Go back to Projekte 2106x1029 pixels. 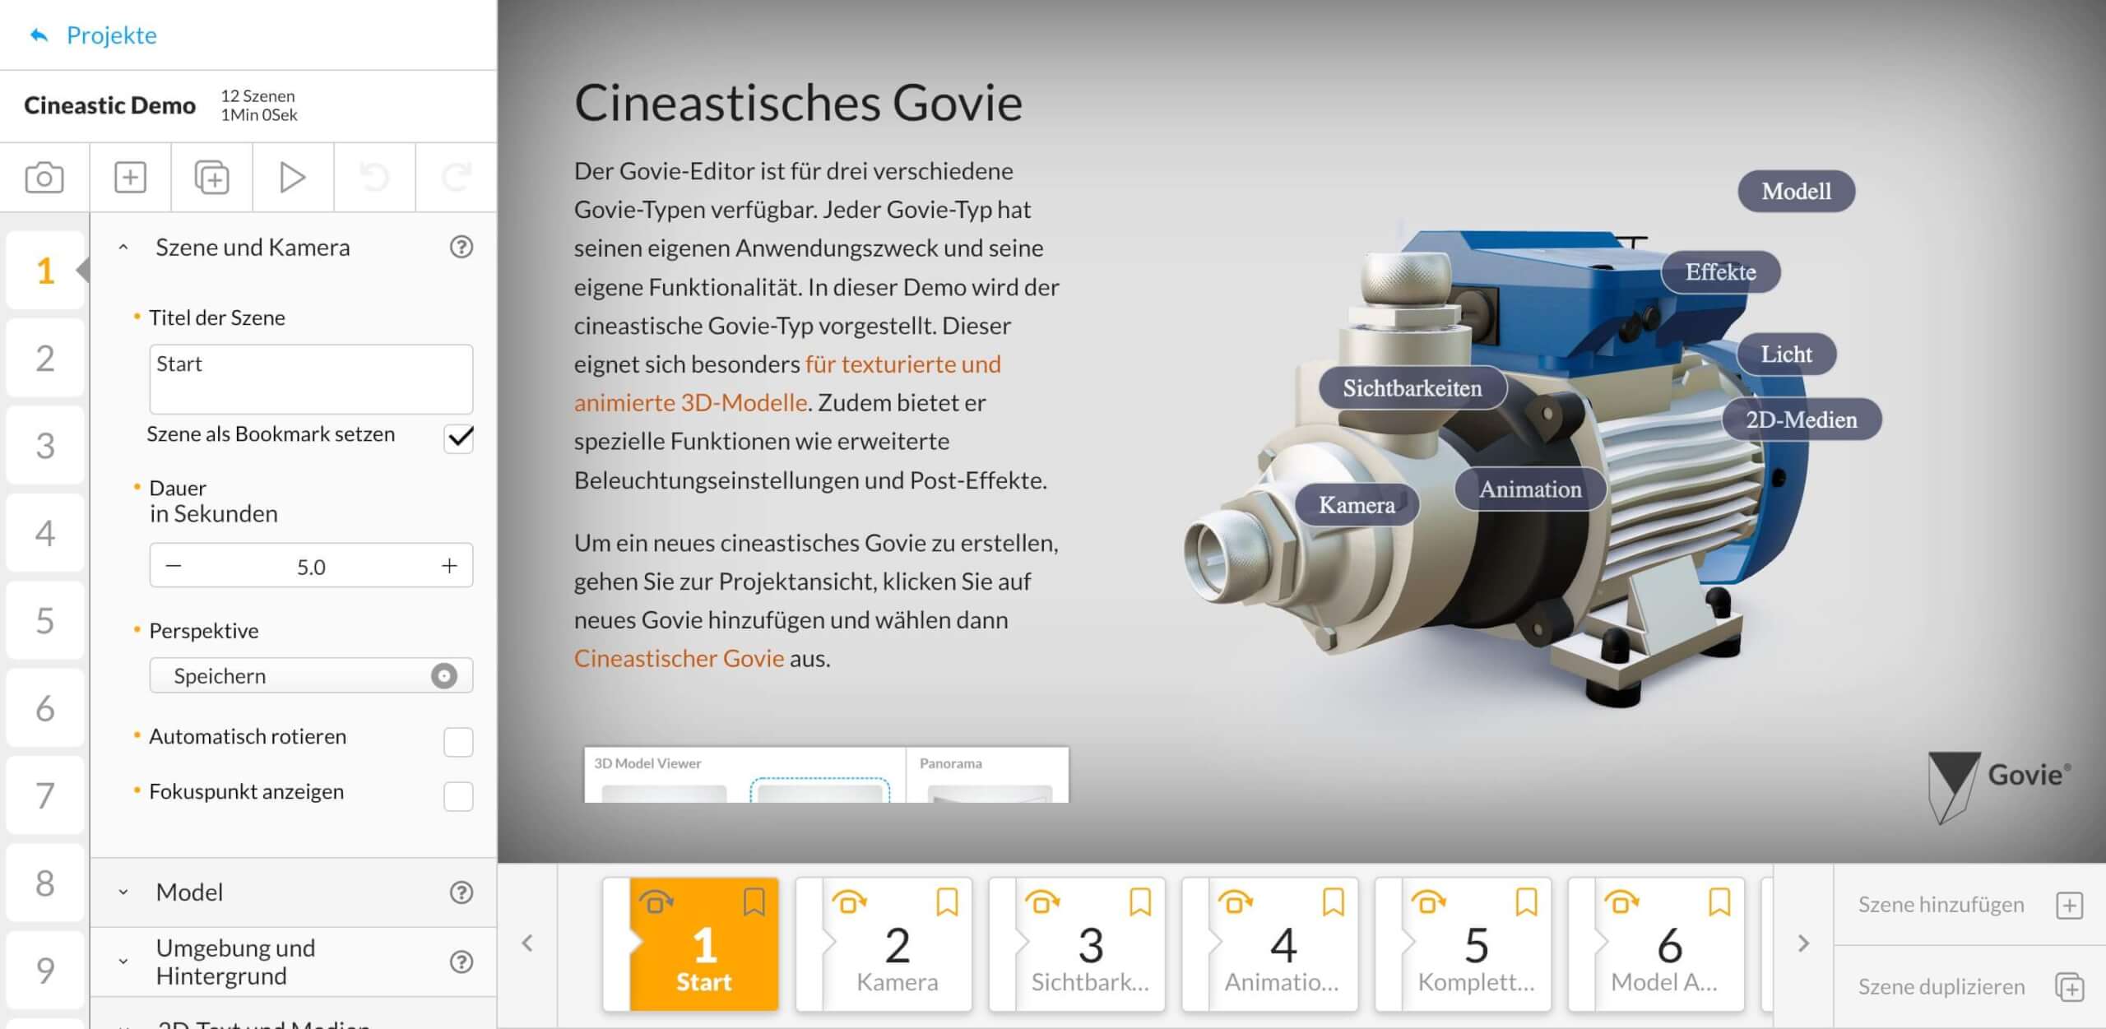click(93, 35)
